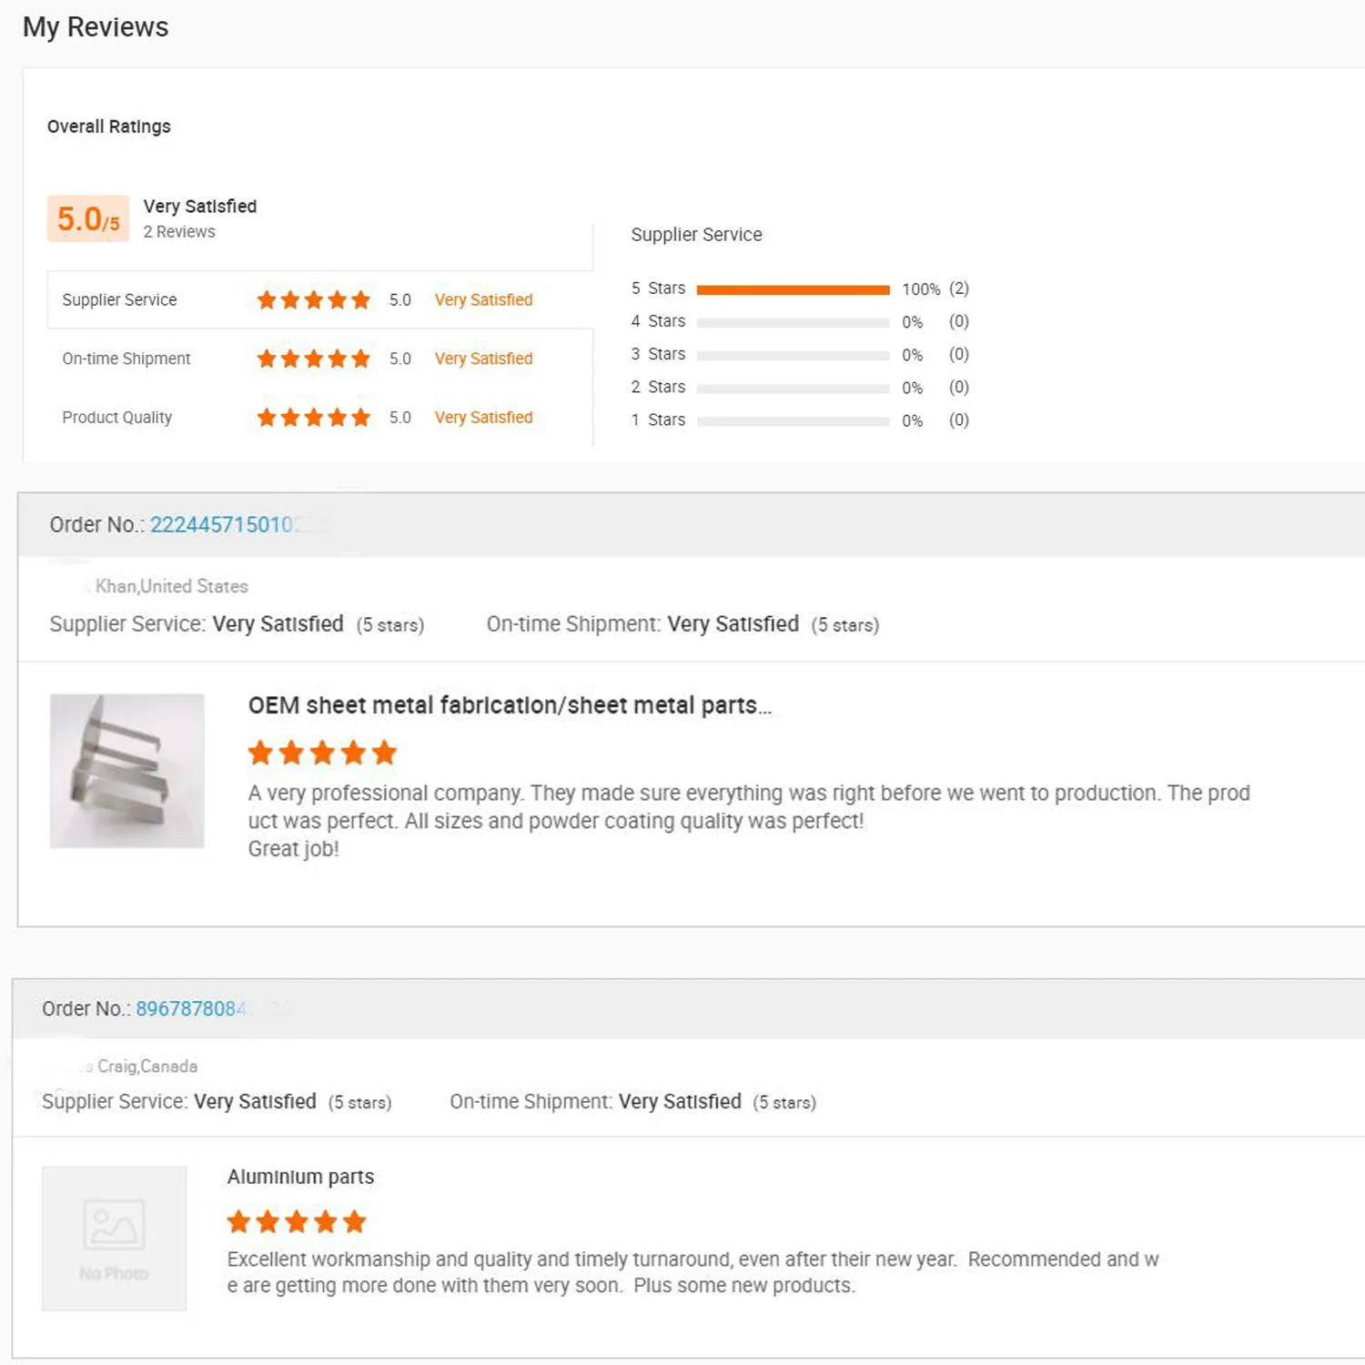Click the No Photo placeholder image
The width and height of the screenshot is (1365, 1365).
click(x=114, y=1239)
